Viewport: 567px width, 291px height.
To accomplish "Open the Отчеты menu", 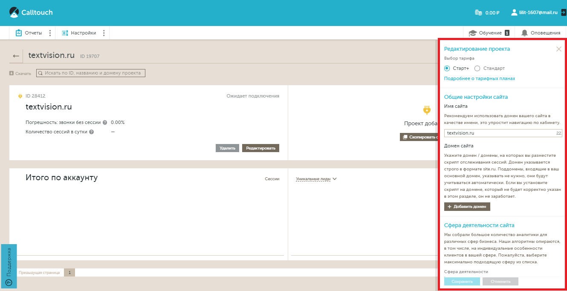I will coord(29,33).
